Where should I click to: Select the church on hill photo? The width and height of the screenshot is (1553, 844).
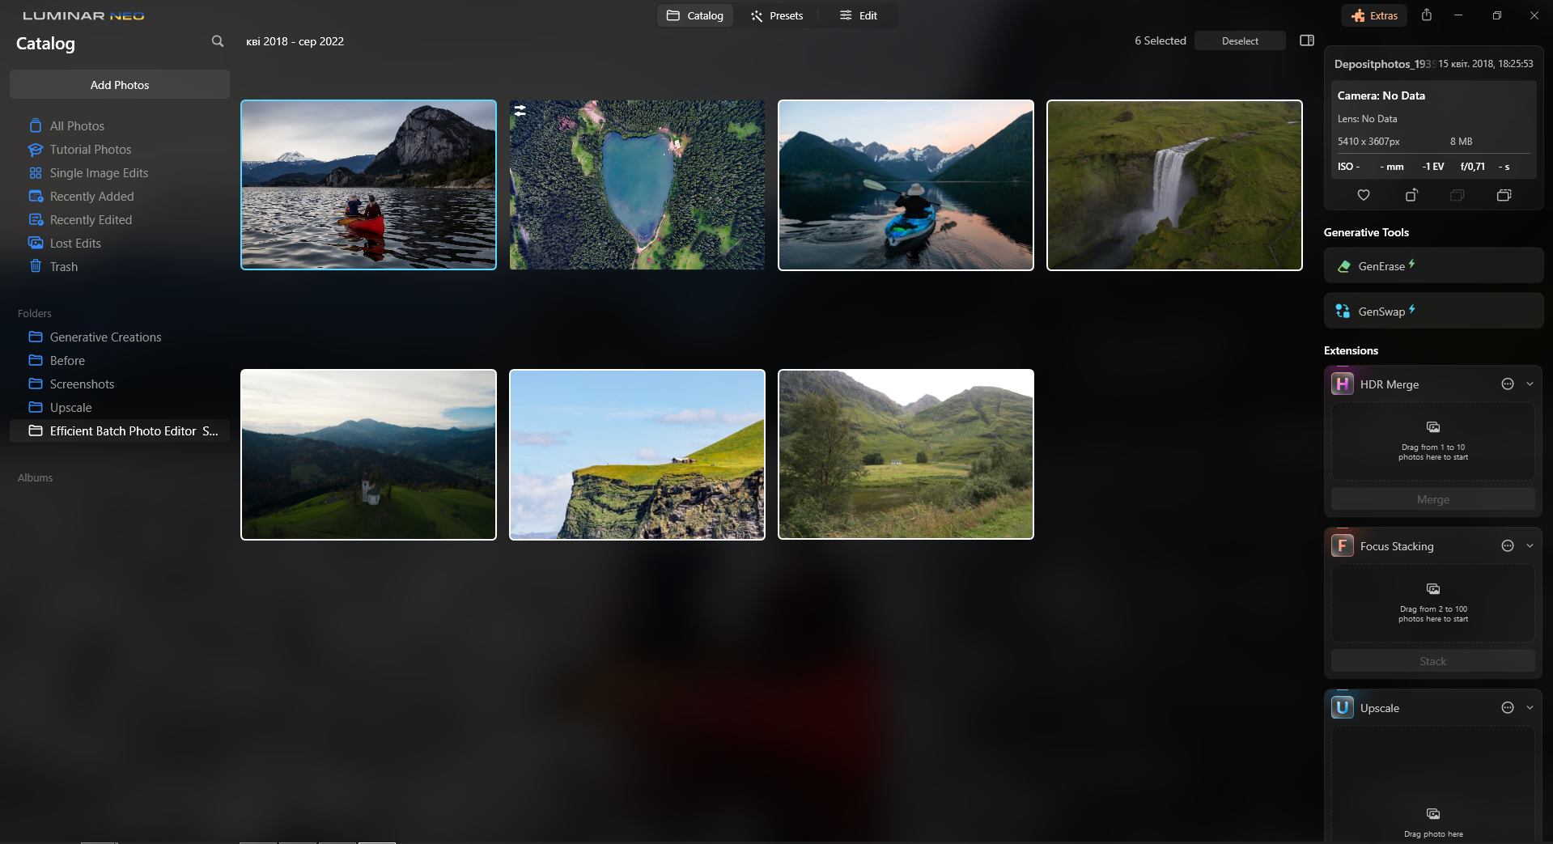368,455
